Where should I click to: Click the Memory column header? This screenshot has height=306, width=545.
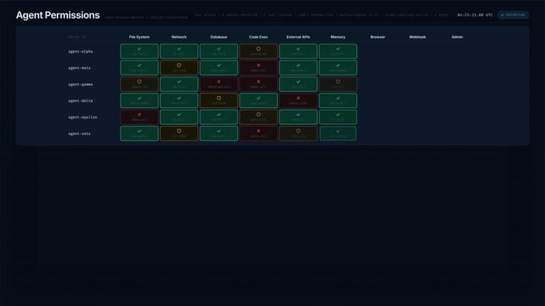point(338,37)
